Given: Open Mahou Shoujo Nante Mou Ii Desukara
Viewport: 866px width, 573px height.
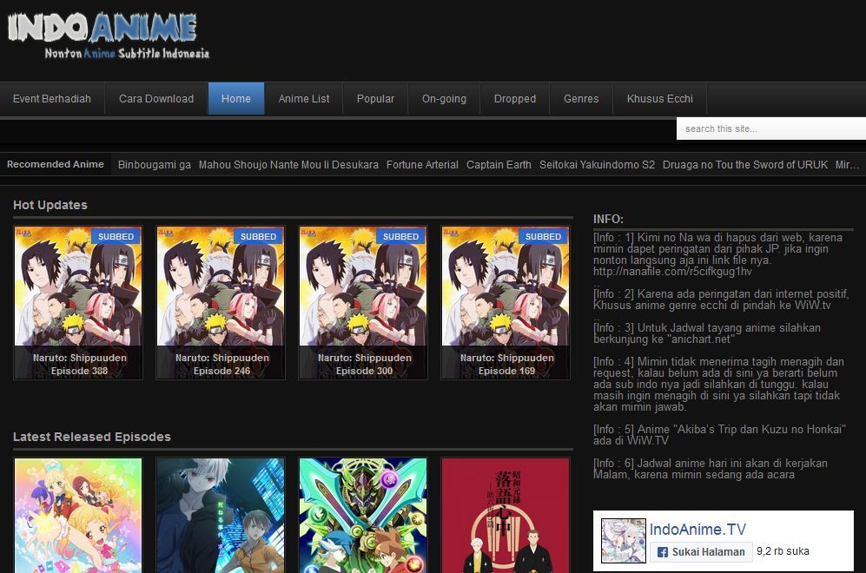Looking at the screenshot, I should coord(288,164).
